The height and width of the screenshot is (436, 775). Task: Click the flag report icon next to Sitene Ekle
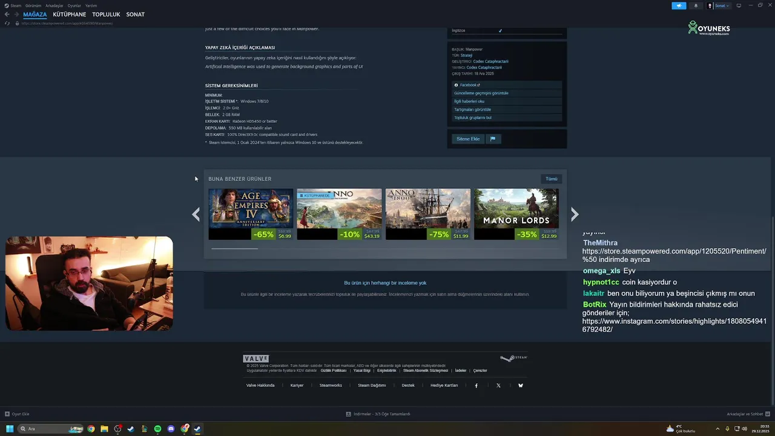(x=493, y=139)
